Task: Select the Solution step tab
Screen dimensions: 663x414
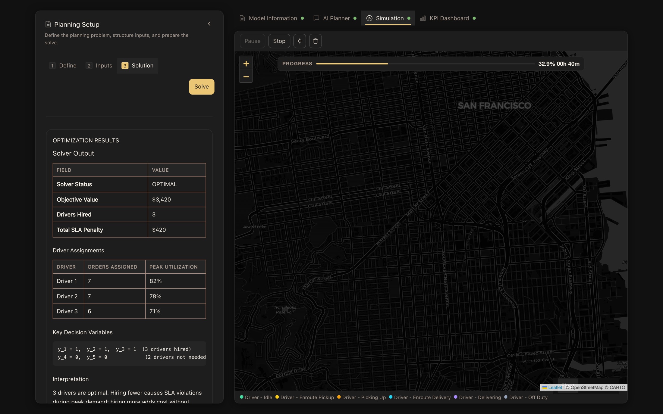Action: point(137,66)
